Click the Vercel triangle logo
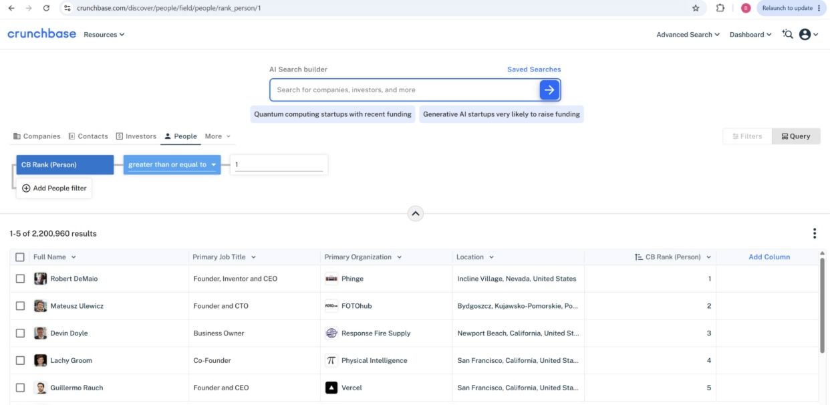The height and width of the screenshot is (405, 830). coord(331,388)
